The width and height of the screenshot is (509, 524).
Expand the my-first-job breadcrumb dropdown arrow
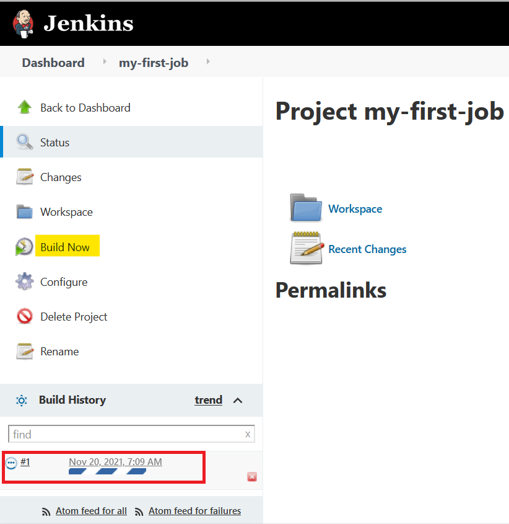pyautogui.click(x=208, y=61)
